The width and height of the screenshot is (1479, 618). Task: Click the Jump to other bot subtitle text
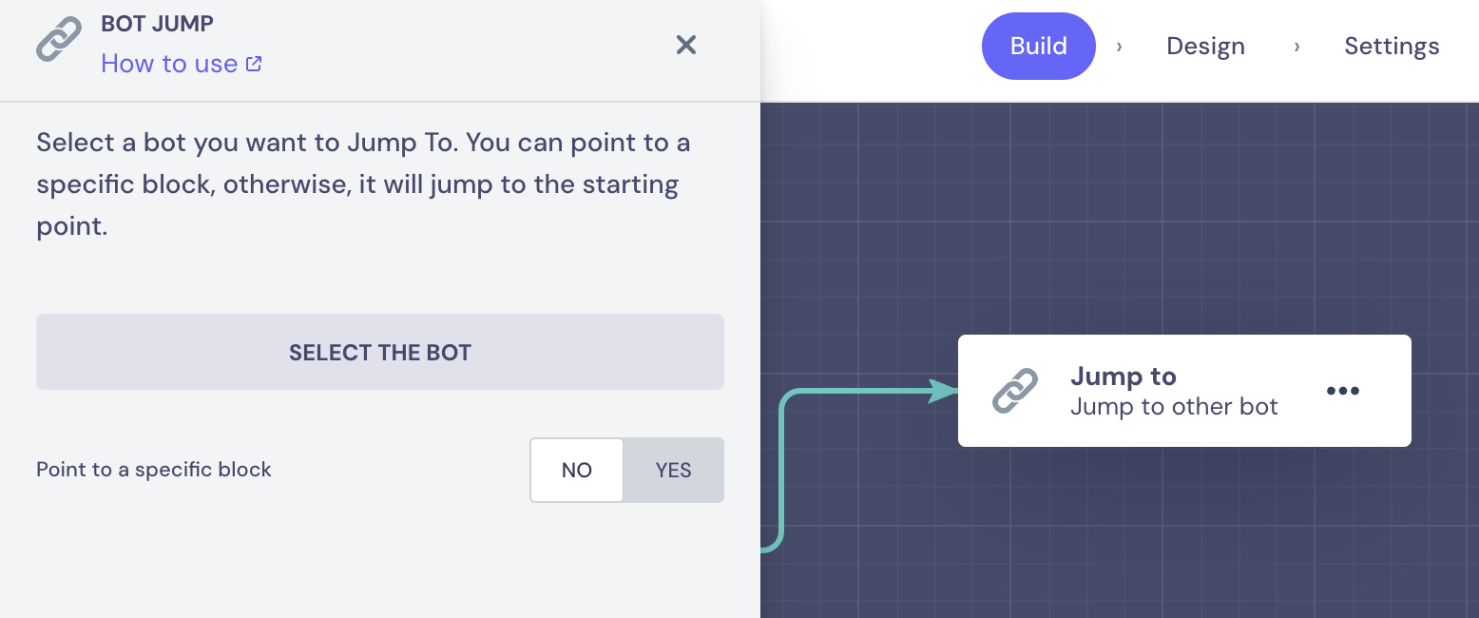1174,407
